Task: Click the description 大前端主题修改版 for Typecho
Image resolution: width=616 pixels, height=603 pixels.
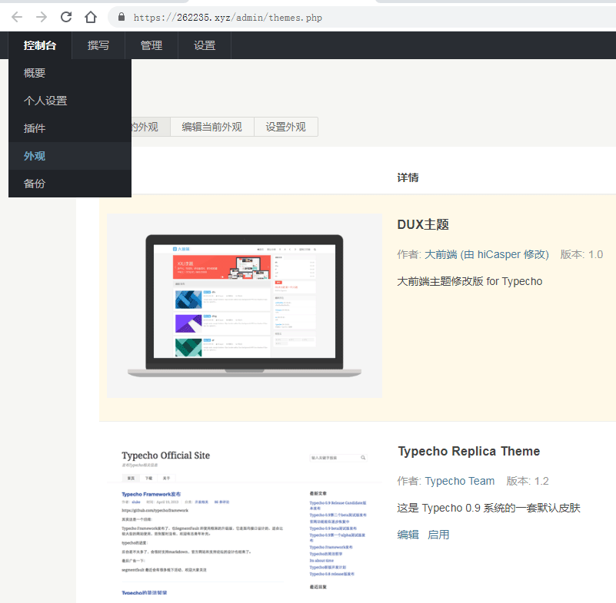Action: click(x=469, y=281)
